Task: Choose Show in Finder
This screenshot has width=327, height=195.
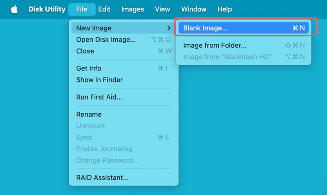Action: point(124,80)
